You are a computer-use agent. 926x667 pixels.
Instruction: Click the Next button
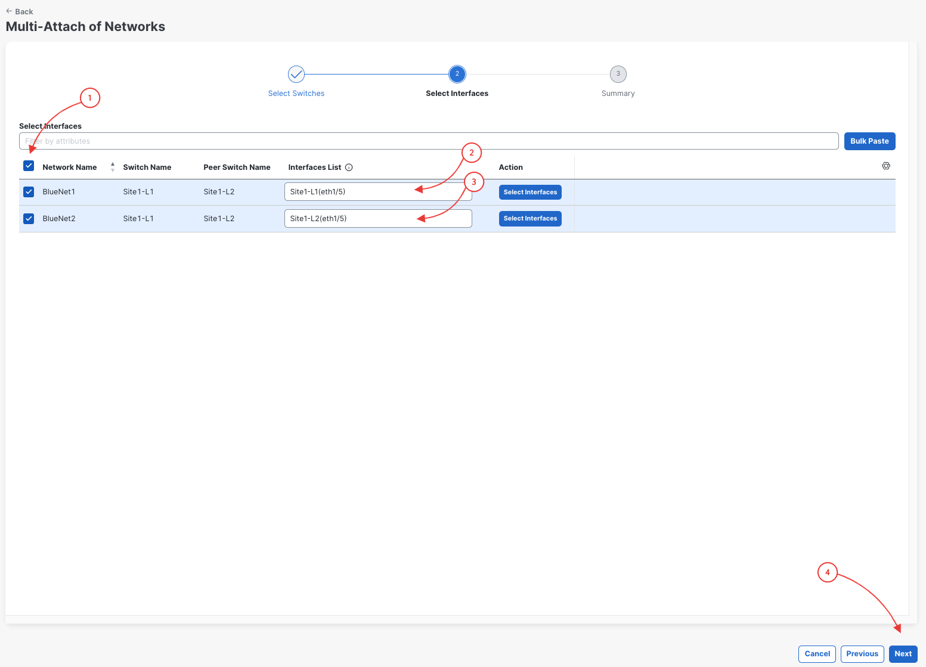pos(903,654)
